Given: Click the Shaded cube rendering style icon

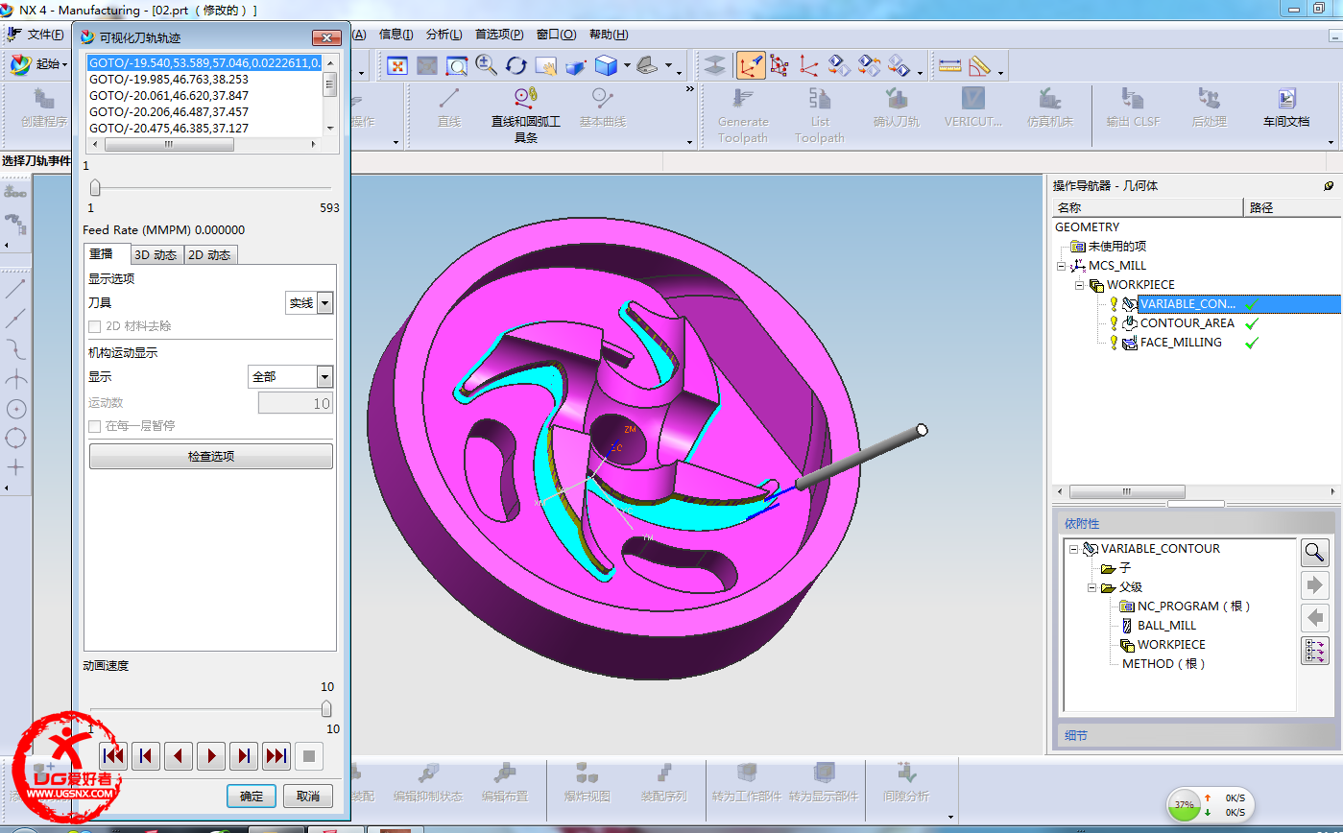Looking at the screenshot, I should [x=606, y=65].
